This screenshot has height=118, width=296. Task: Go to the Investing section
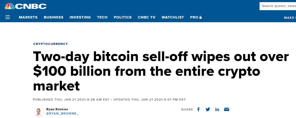(x=80, y=17)
